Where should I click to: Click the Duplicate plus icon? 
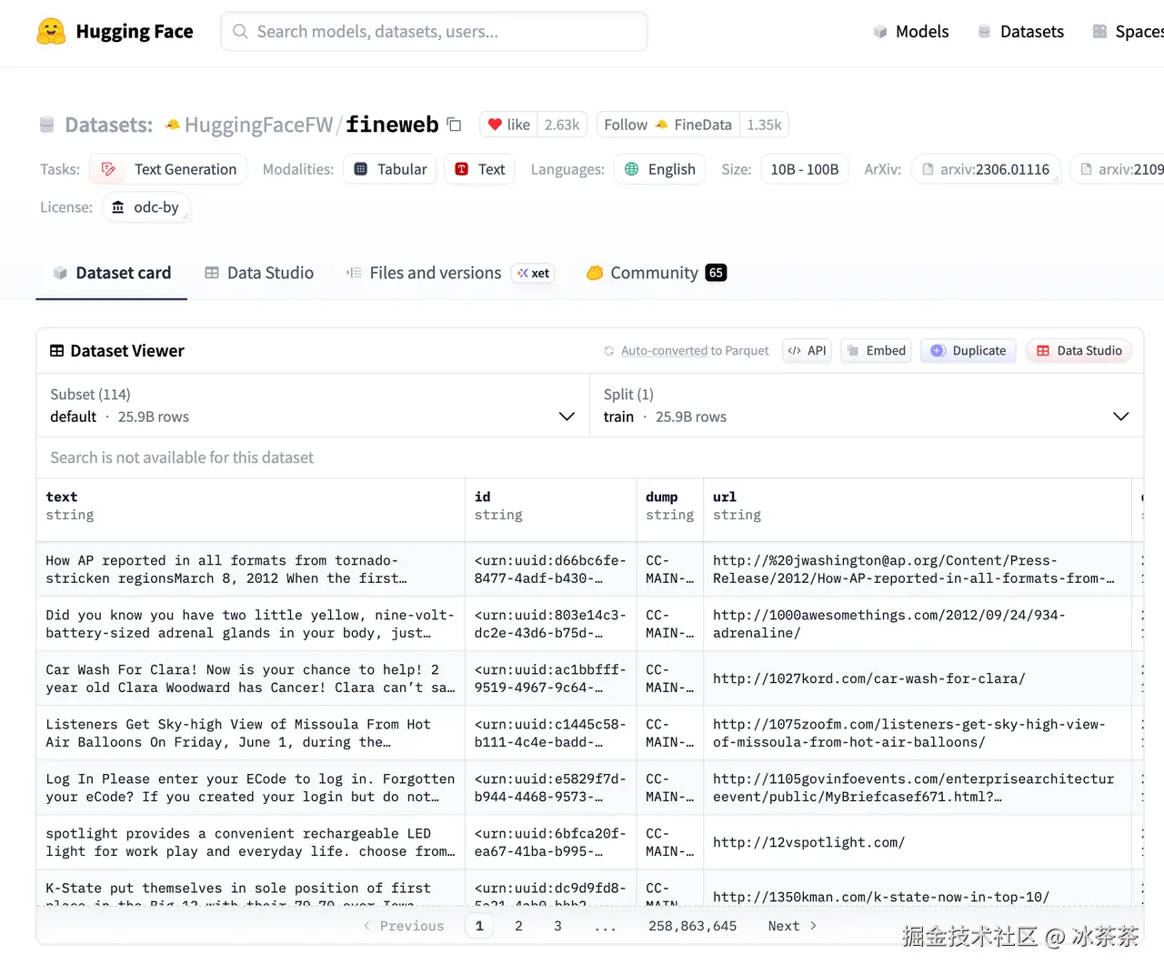click(938, 351)
